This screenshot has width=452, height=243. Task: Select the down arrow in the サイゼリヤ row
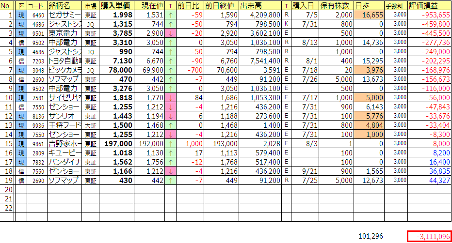click(171, 98)
